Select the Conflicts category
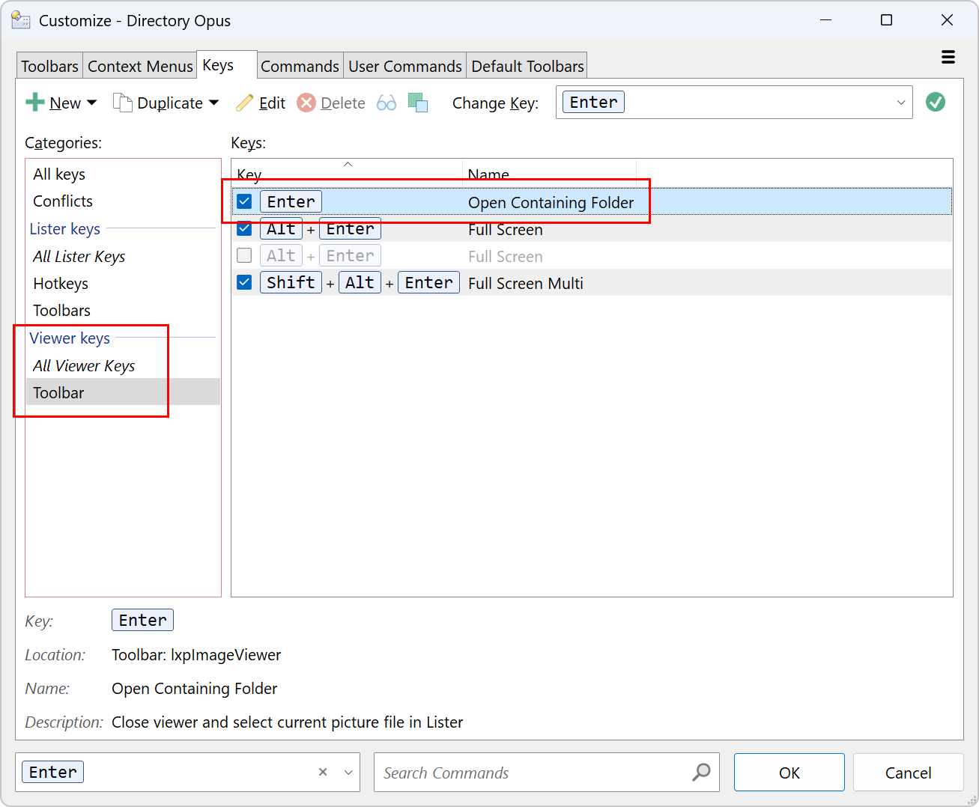The width and height of the screenshot is (979, 807). 63,201
